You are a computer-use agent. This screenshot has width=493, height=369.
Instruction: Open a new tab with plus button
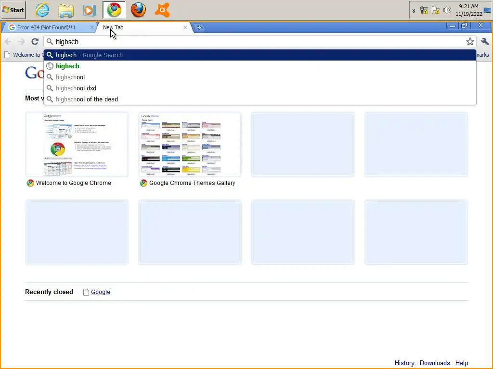click(x=199, y=27)
